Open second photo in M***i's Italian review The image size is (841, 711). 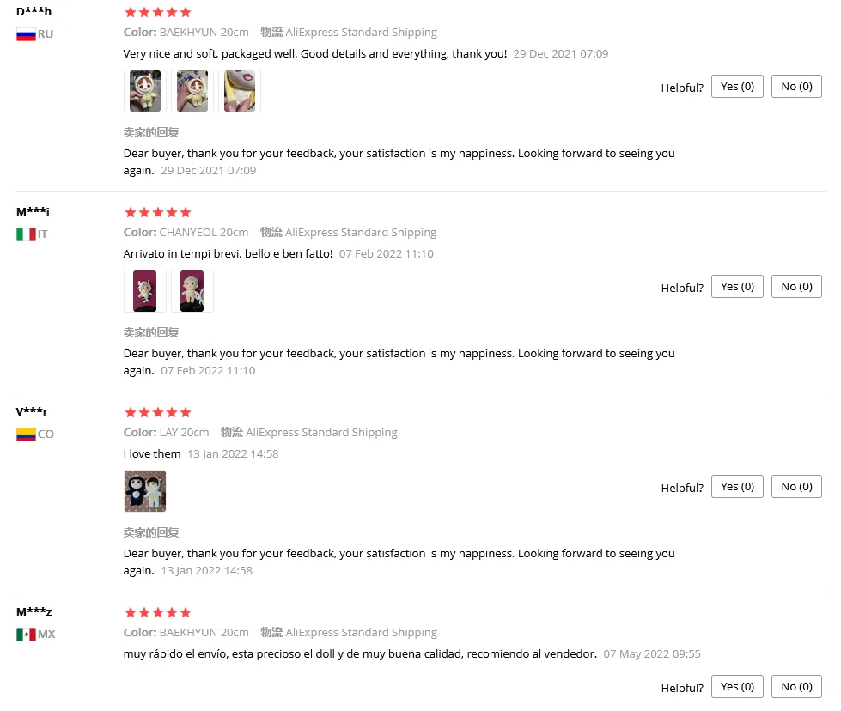[192, 291]
